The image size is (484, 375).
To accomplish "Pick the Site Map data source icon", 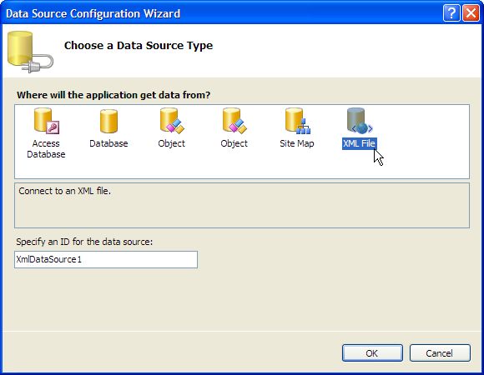I will pyautogui.click(x=297, y=121).
